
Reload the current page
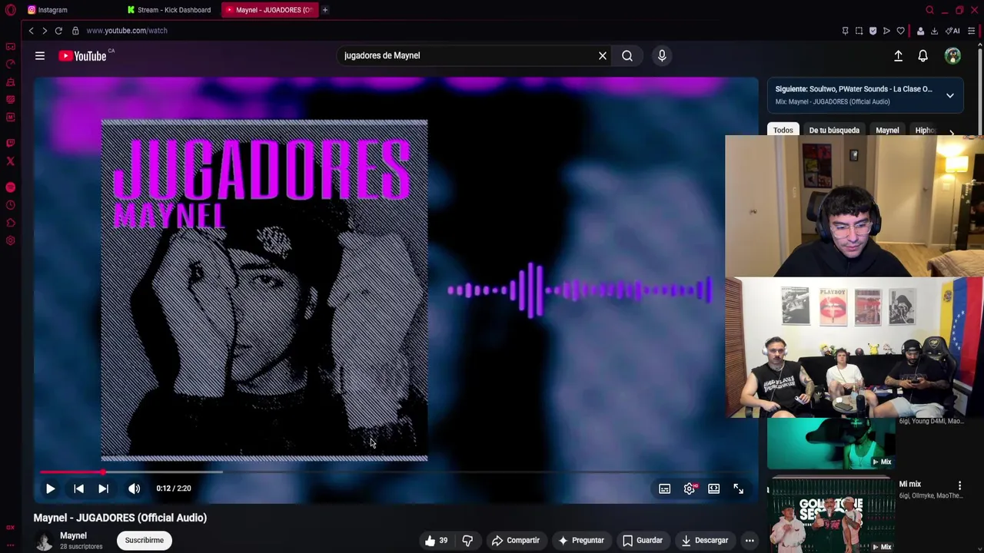pos(58,31)
